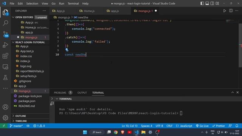Screen dimensions: 242x136
Task: Open index.css in the explorer
Action: 26,56
